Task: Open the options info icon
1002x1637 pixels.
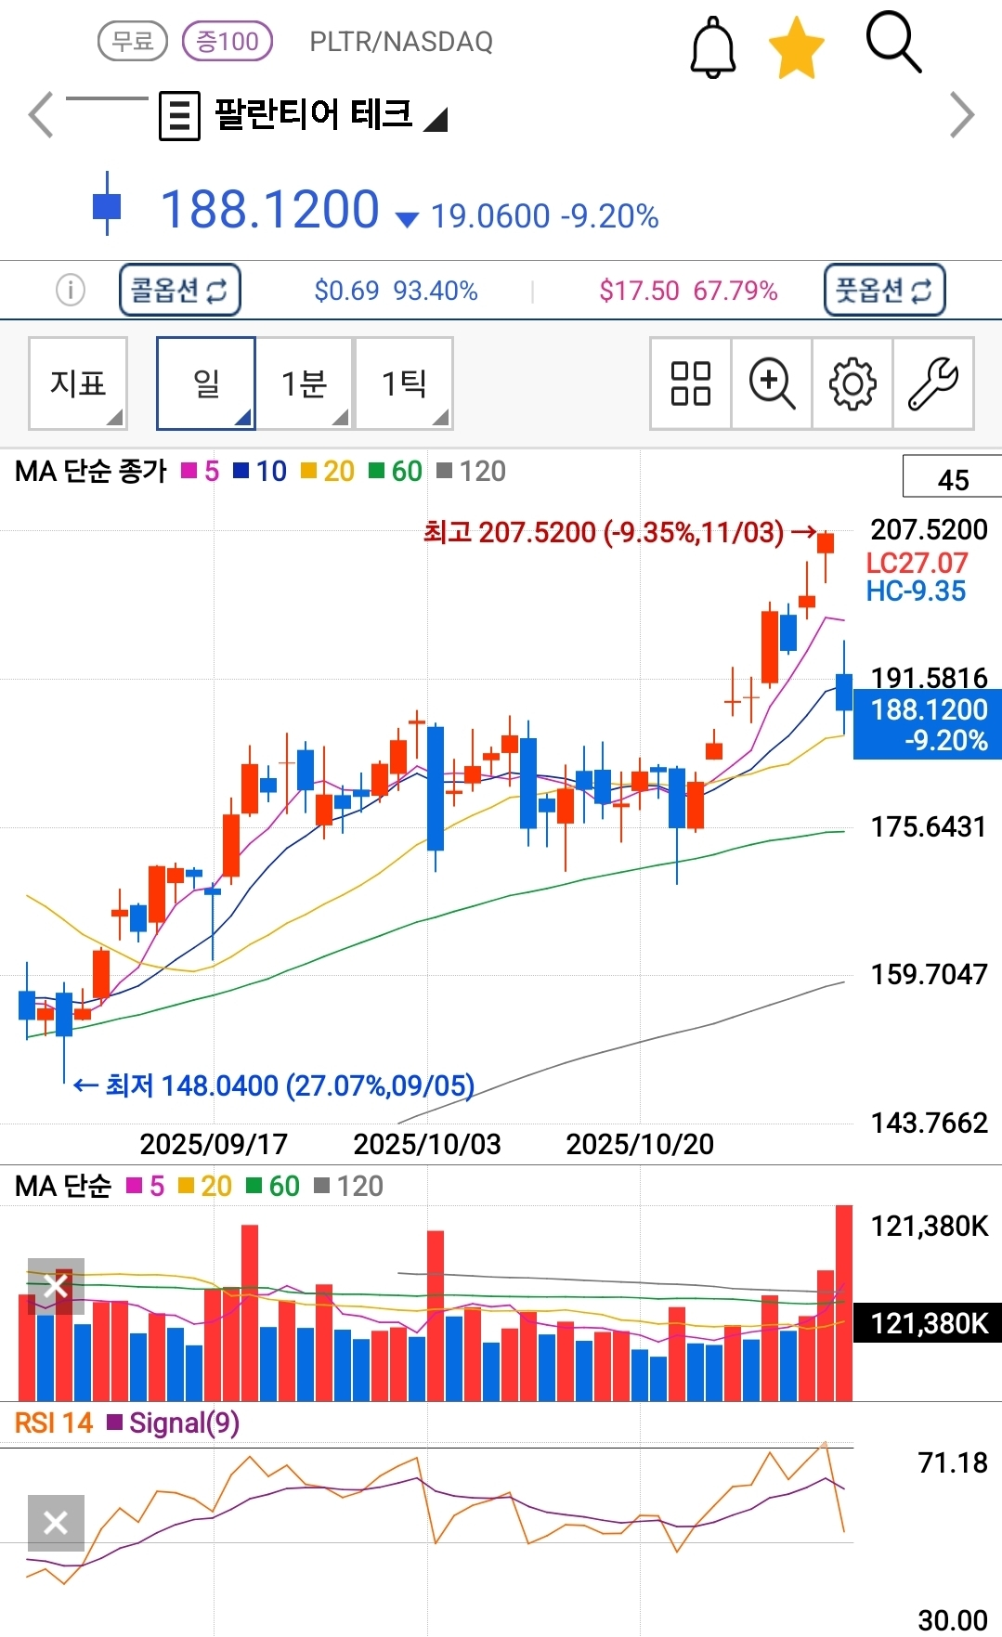Action: 71,290
